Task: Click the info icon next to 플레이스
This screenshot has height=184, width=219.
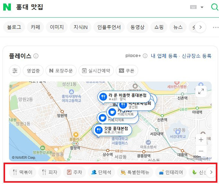Action: (36, 56)
